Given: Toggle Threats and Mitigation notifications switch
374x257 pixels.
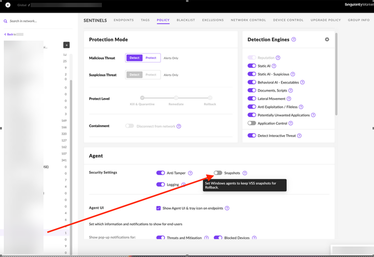Looking at the screenshot, I should (161, 237).
